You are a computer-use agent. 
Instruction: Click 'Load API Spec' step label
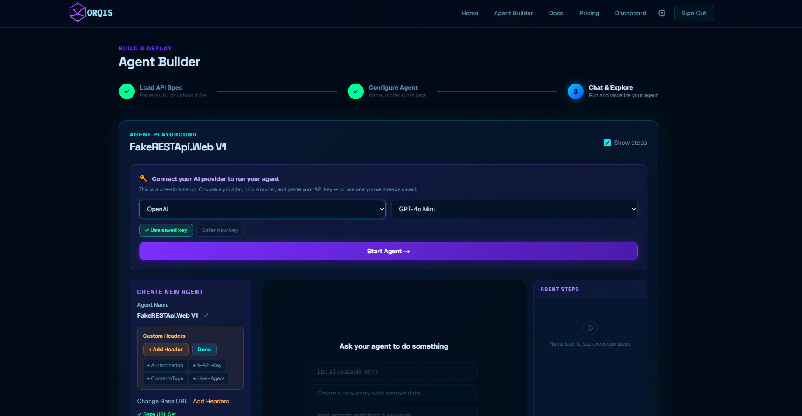161,87
